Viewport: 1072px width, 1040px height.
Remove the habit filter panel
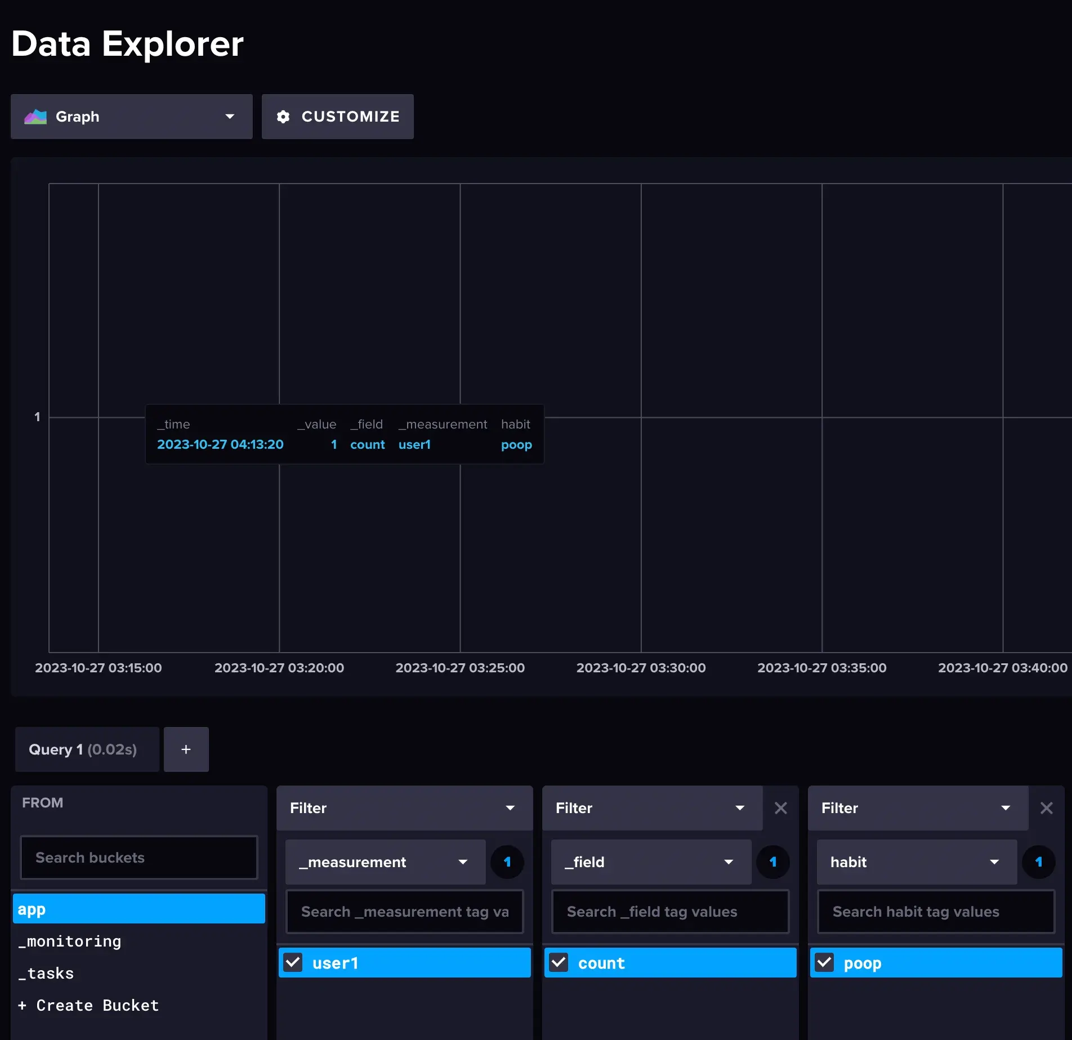click(x=1046, y=808)
